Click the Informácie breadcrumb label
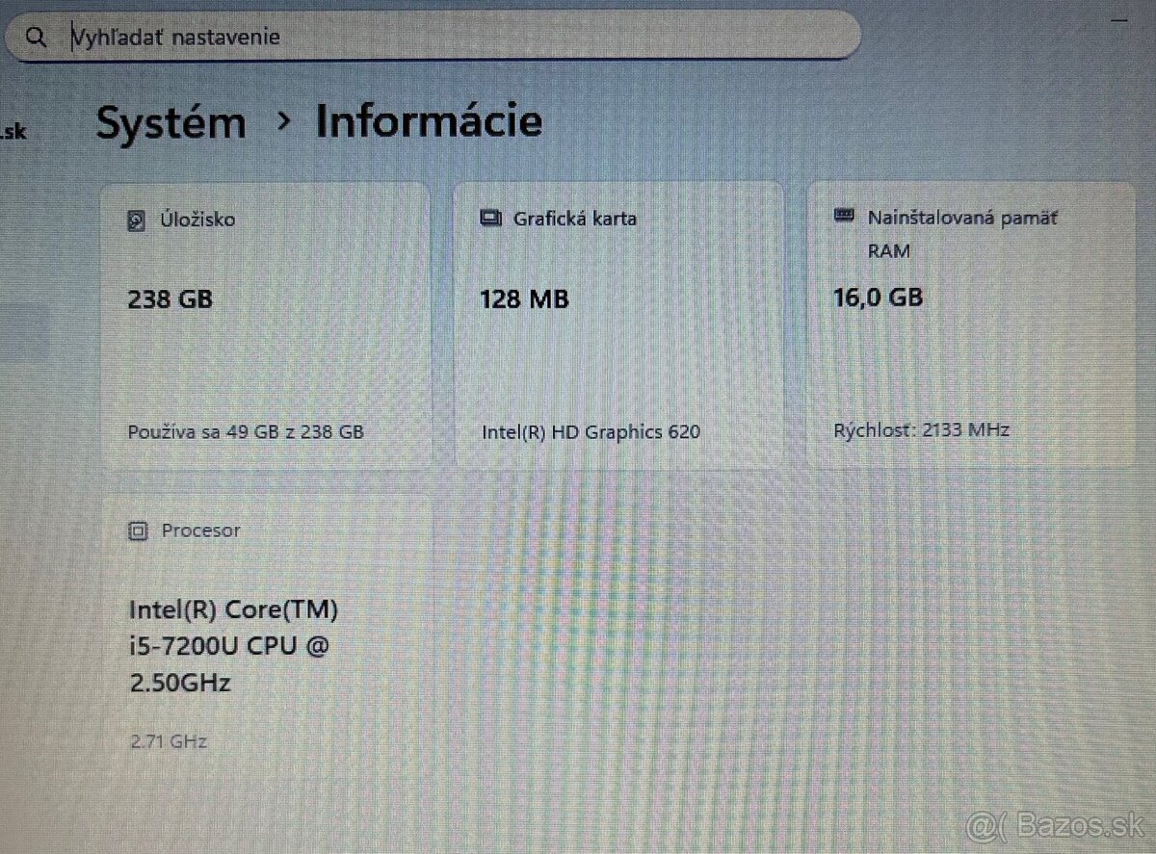Viewport: 1156px width, 854px height. [x=430, y=121]
